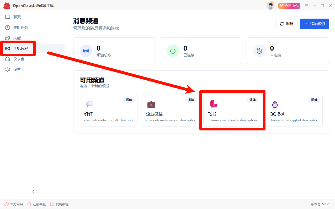Open the hamburger menu in title bar
Screen dimensions: 335x209
click(307, 5)
